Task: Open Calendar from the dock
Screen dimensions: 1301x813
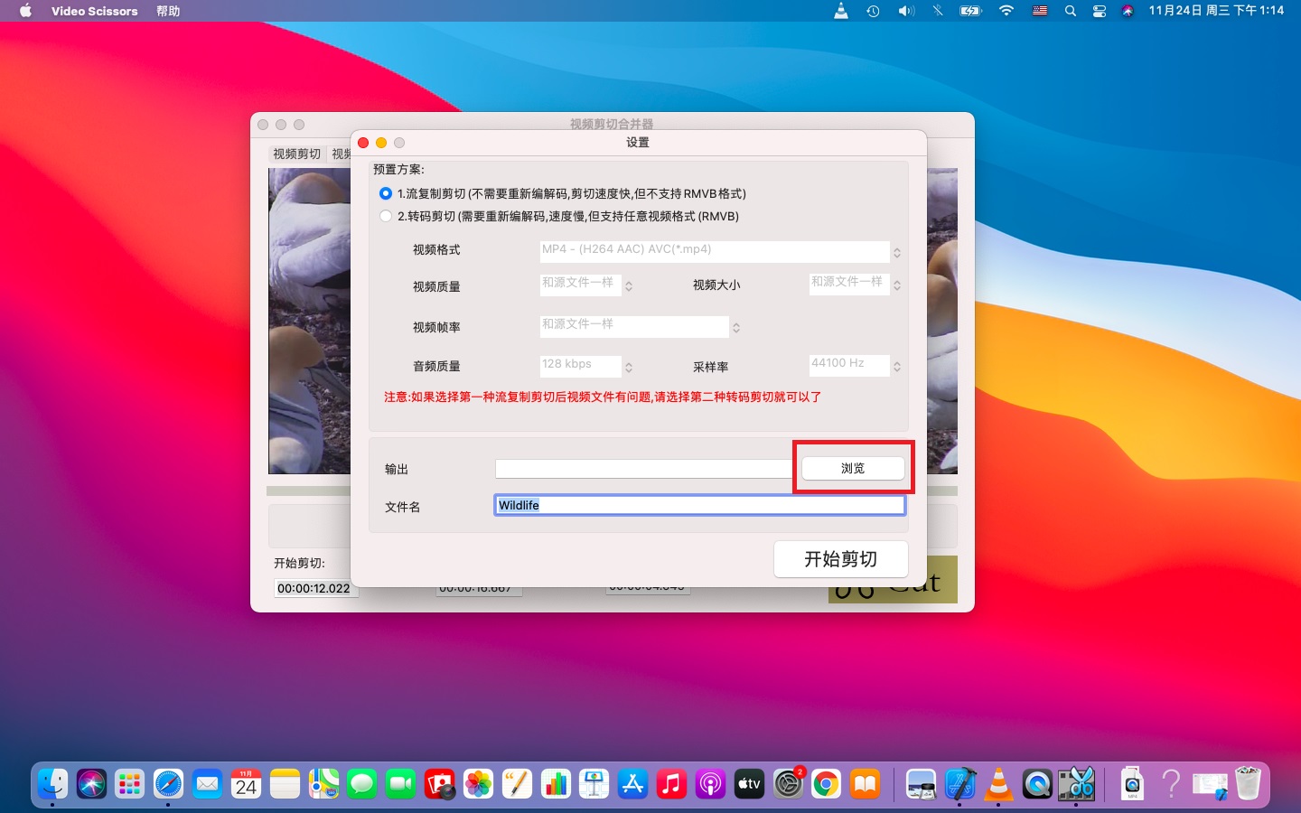Action: click(x=246, y=784)
